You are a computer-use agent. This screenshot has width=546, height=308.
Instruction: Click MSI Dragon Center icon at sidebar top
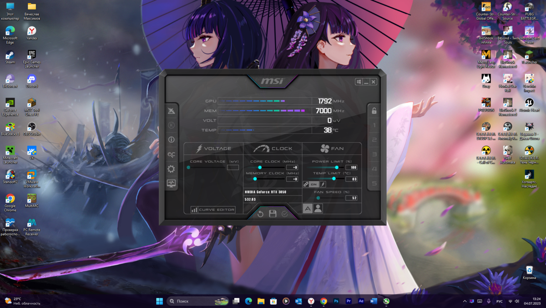(171, 111)
